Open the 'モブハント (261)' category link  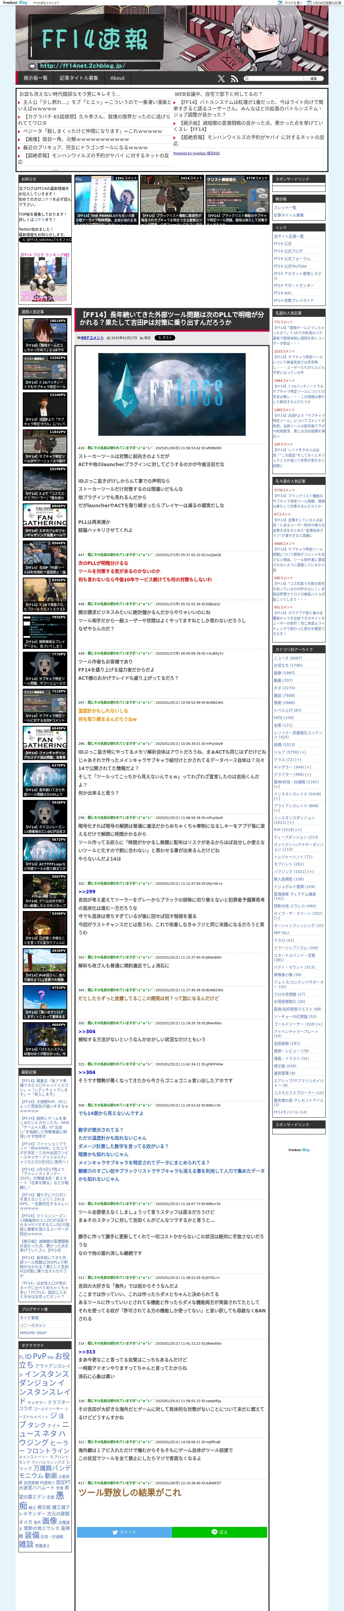click(289, 864)
